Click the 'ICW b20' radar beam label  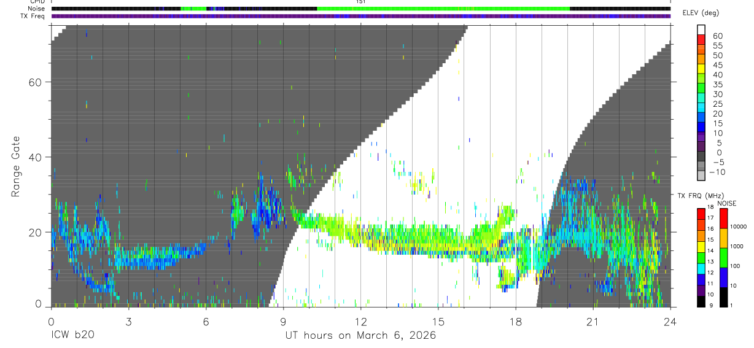(72, 335)
